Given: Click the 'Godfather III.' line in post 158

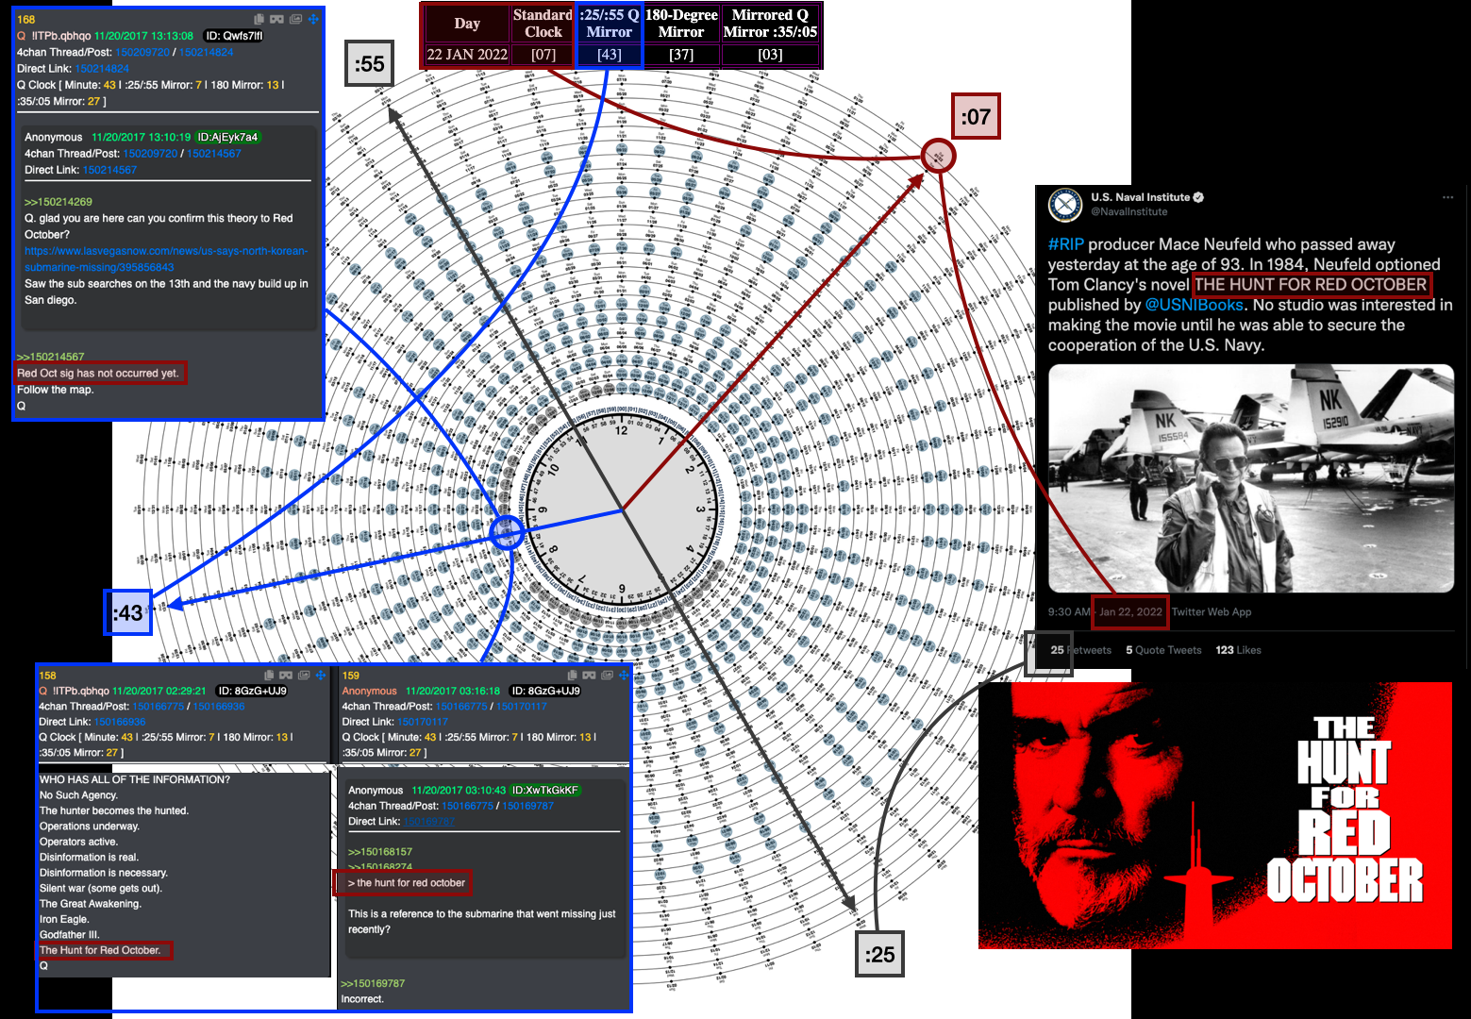Looking at the screenshot, I should coord(70,935).
